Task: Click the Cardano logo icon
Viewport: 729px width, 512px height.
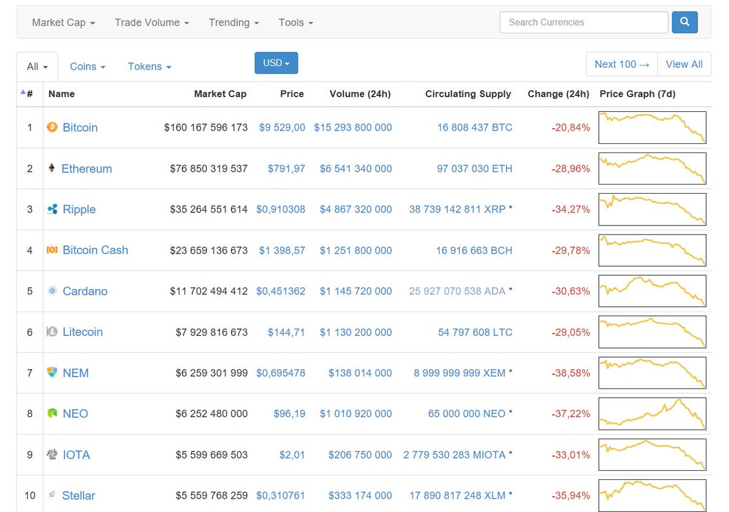Action: click(x=52, y=291)
